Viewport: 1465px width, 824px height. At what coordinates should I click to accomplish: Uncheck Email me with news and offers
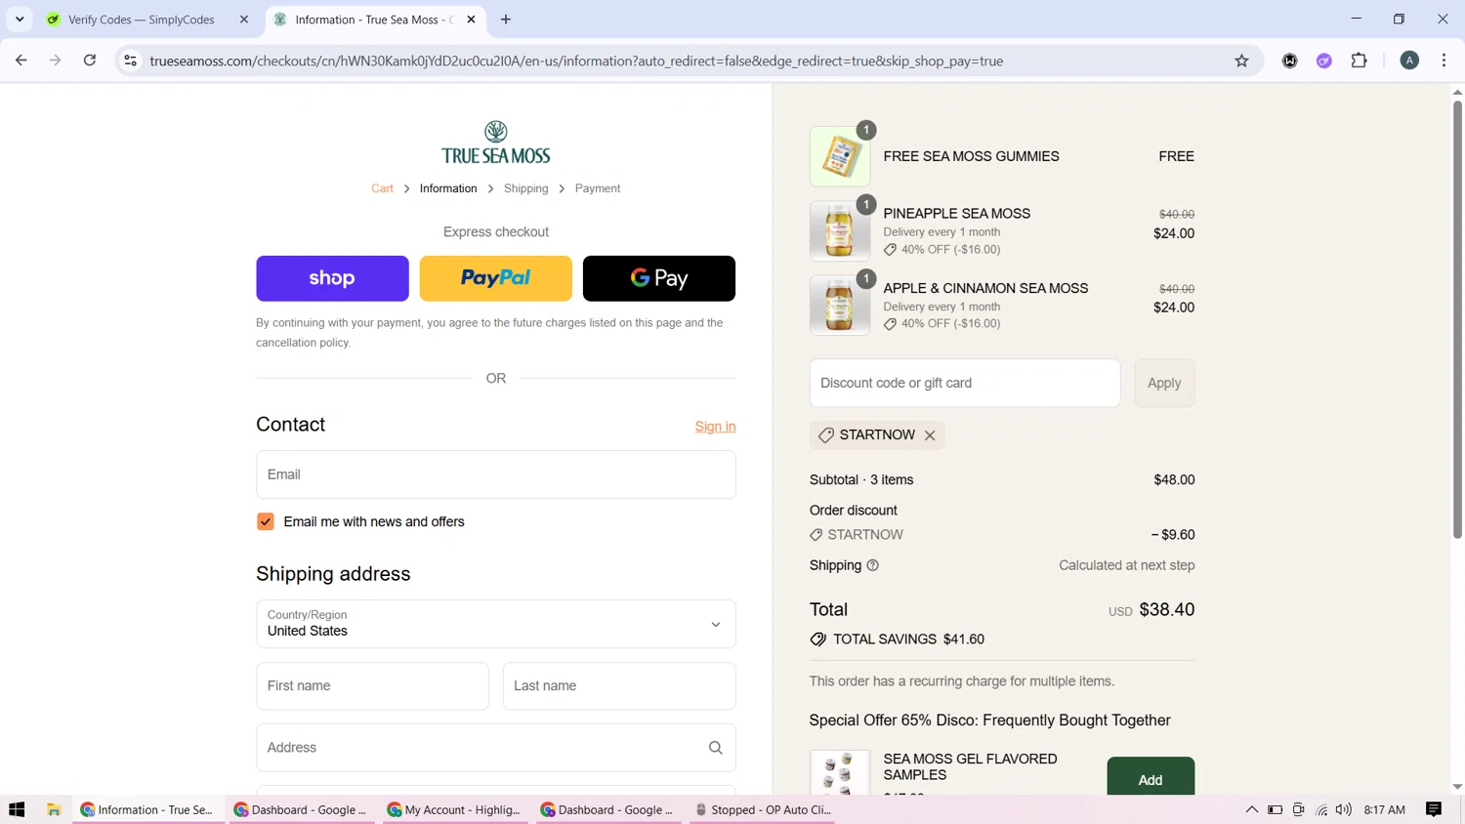tap(266, 521)
